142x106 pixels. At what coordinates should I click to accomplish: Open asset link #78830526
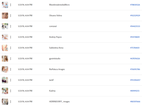pyautogui.click(x=135, y=5)
